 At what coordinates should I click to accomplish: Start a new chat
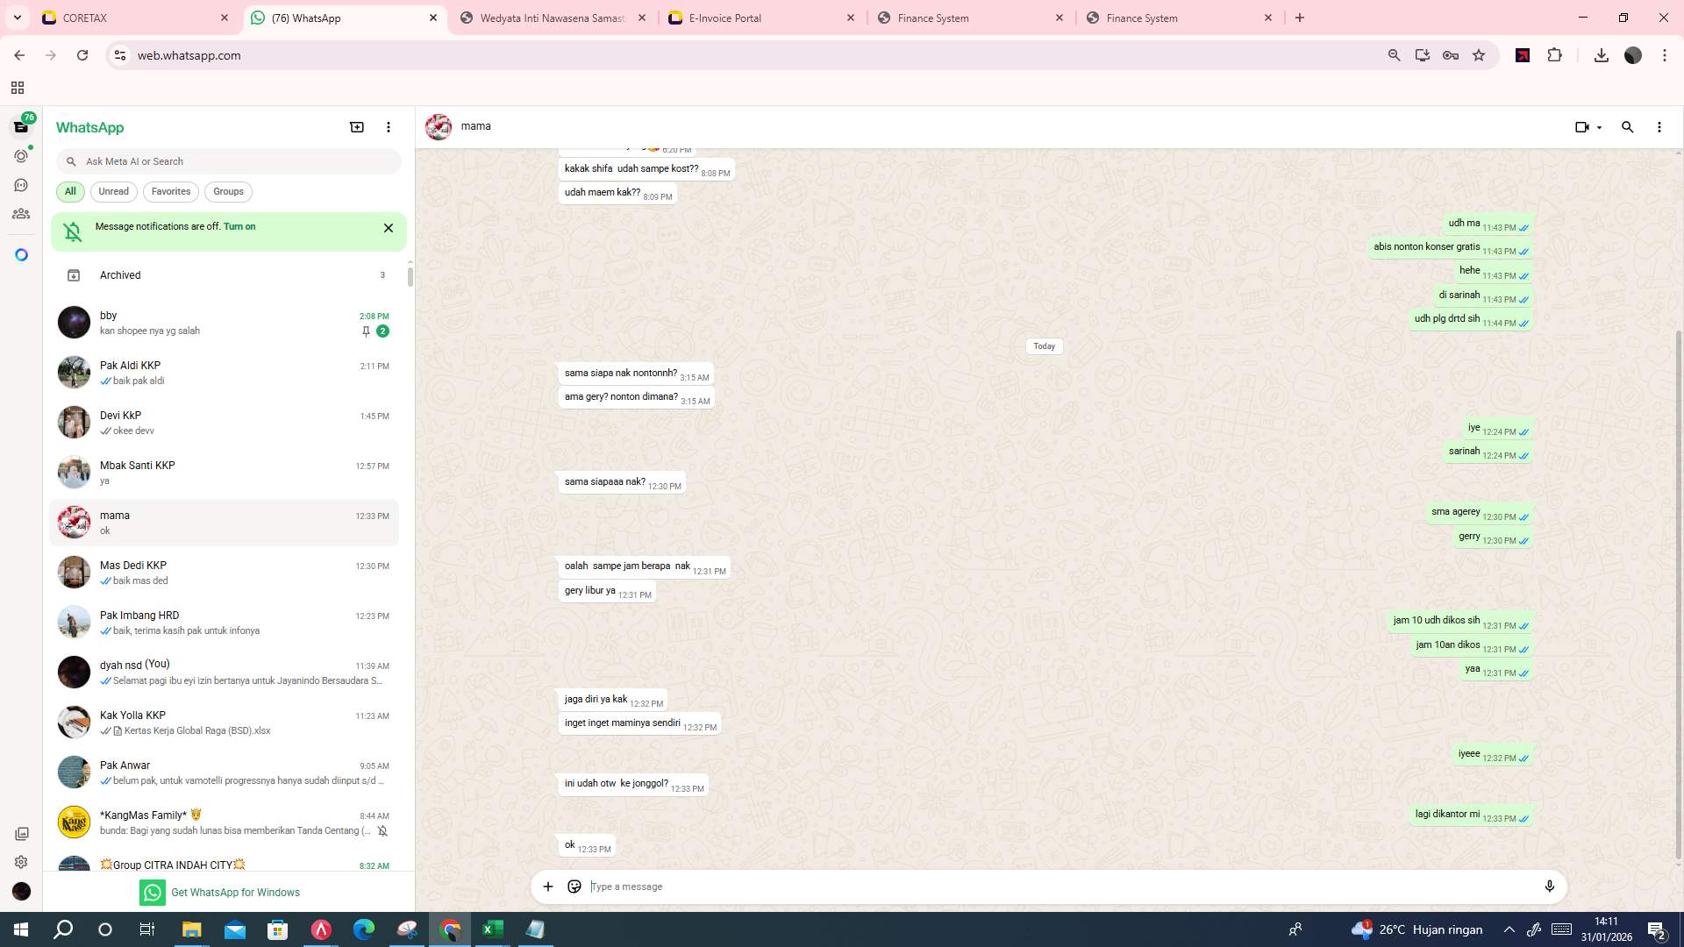[356, 127]
